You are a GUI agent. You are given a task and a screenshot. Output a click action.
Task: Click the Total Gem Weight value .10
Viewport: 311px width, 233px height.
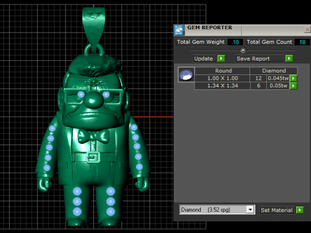pyautogui.click(x=235, y=42)
